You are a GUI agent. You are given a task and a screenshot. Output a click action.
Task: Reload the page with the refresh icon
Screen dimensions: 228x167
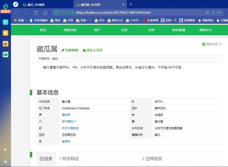(36, 13)
